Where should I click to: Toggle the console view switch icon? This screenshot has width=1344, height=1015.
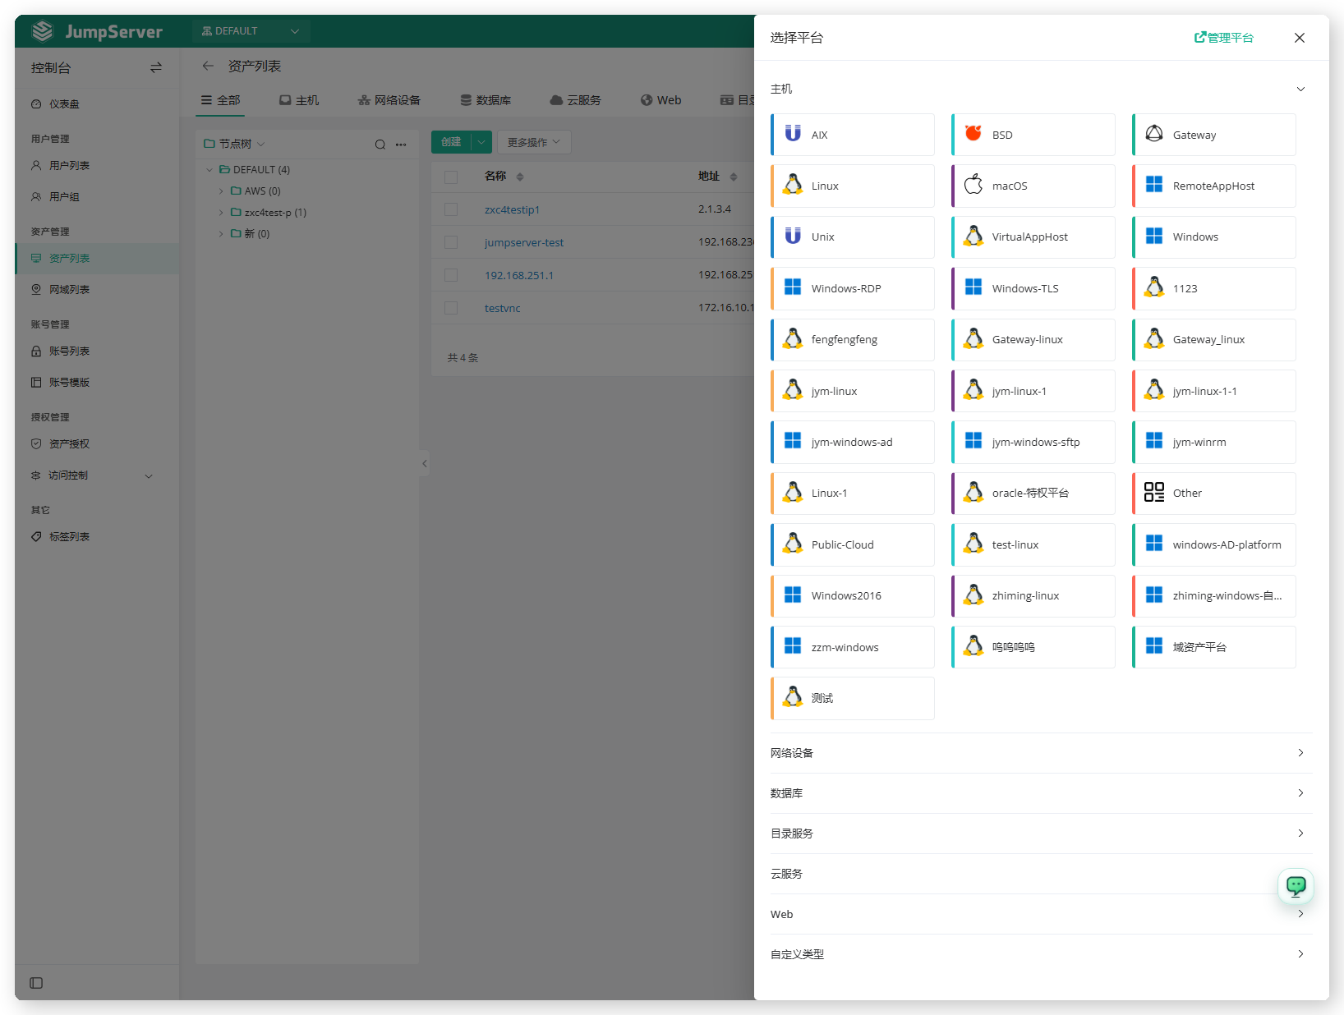tap(156, 67)
